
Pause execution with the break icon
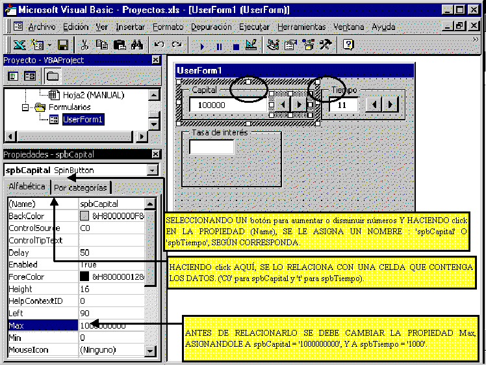pos(219,47)
